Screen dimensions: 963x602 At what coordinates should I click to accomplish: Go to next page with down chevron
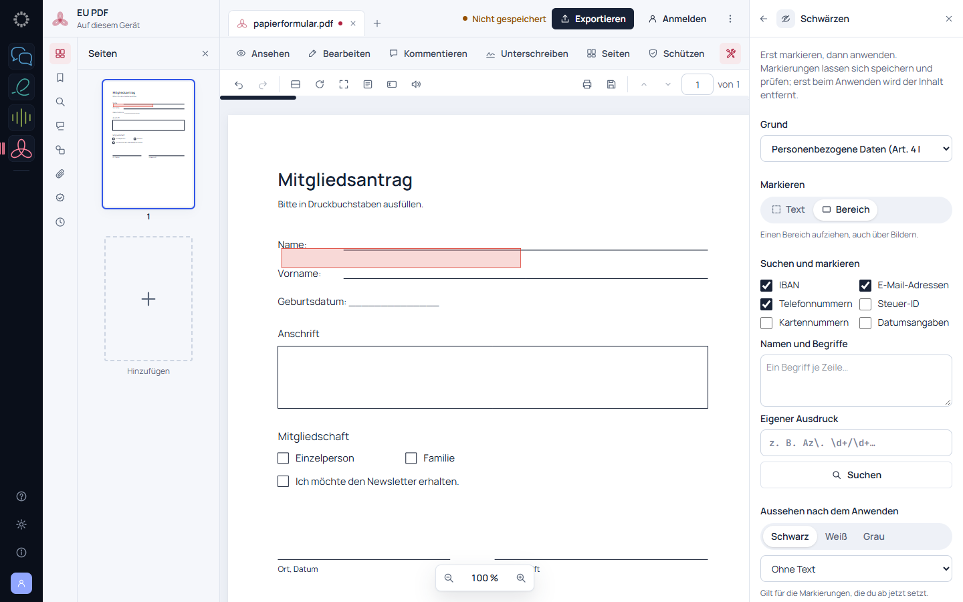668,84
